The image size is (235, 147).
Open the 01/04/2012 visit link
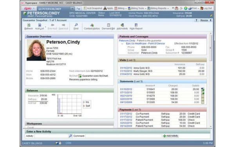tap(126, 74)
